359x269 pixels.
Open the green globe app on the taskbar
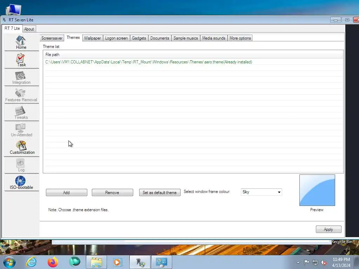tap(75, 261)
